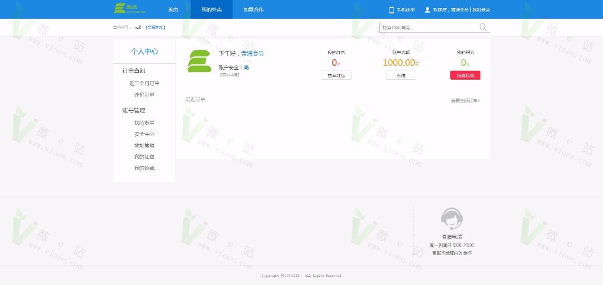The image size is (603, 285).
Task: Select the 我的外卖 navigation tab
Action: (x=212, y=9)
